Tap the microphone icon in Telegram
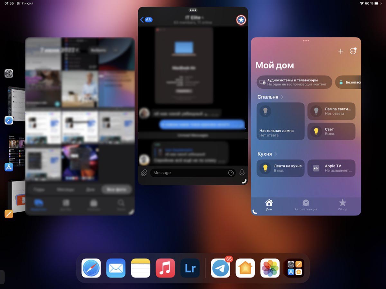The height and width of the screenshot is (289, 386). (242, 173)
